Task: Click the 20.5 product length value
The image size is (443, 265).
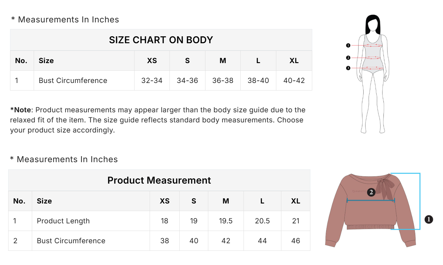Action: [x=262, y=221]
